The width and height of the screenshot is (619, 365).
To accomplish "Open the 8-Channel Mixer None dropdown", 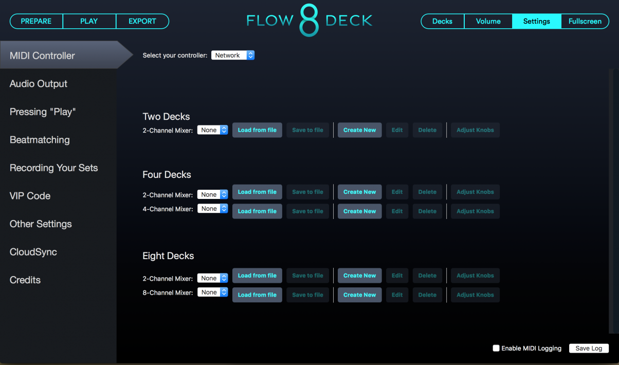I will pos(212,292).
